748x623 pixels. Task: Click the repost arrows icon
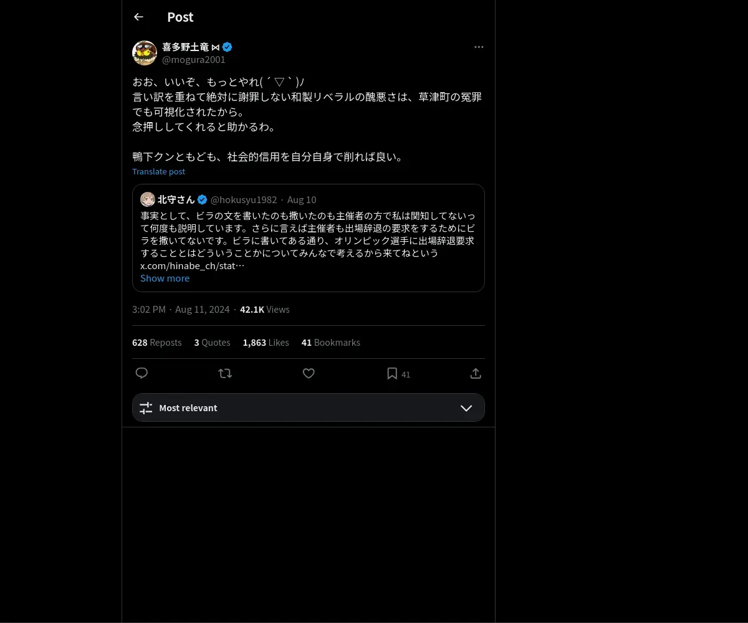pos(225,373)
